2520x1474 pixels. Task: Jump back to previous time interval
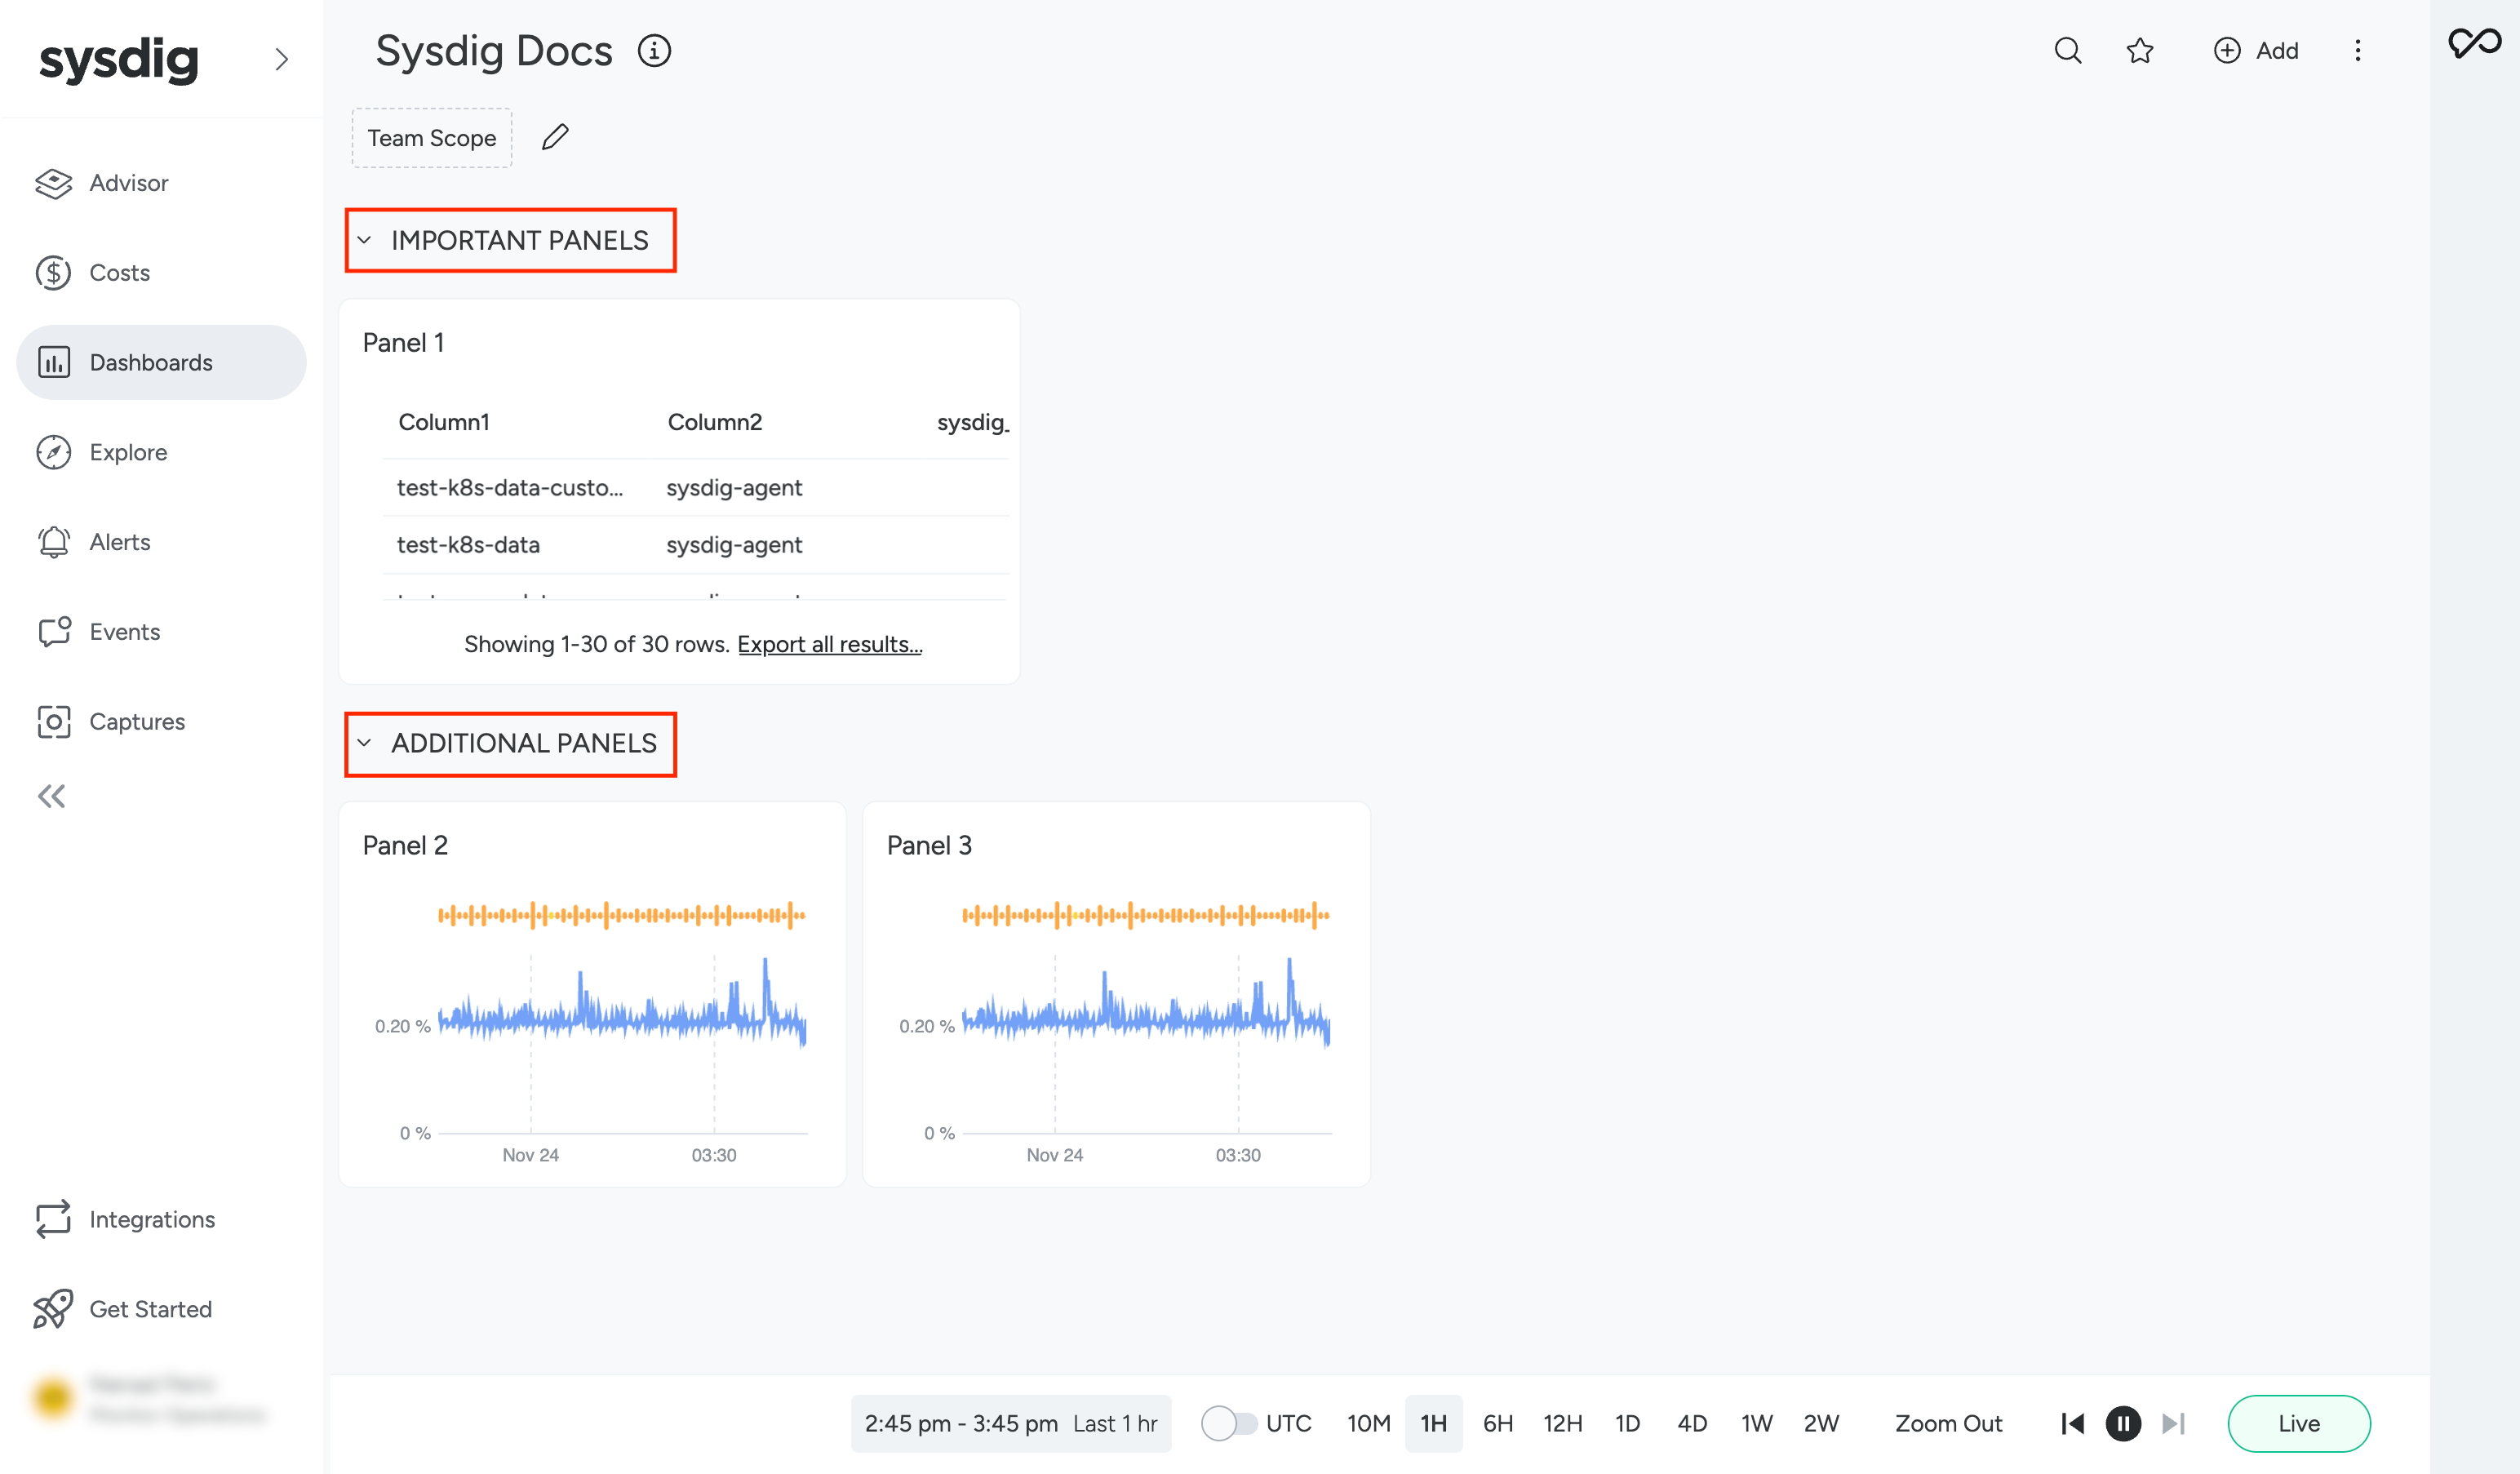click(2072, 1423)
